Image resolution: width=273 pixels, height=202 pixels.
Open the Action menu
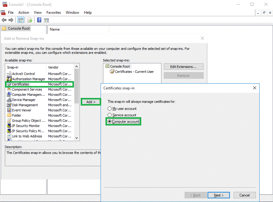pos(24,13)
